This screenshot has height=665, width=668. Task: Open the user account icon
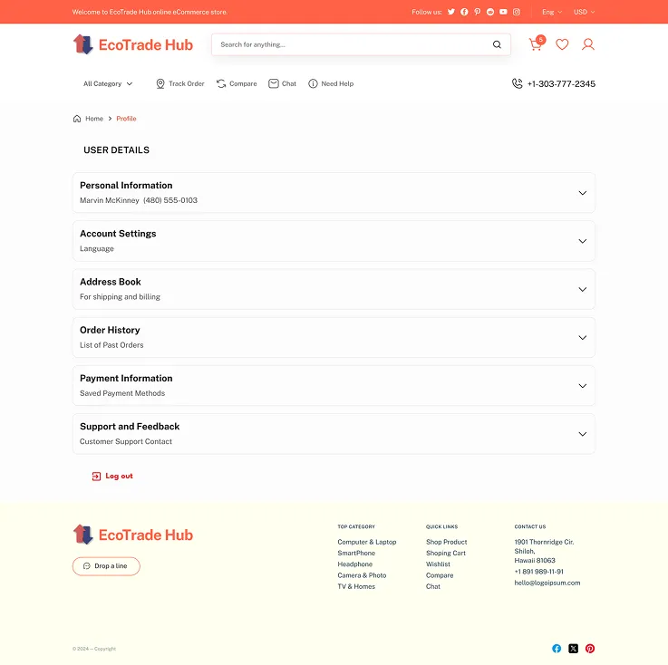pos(588,44)
